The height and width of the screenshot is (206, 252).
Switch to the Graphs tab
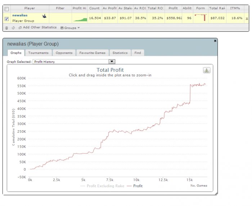(x=16, y=53)
